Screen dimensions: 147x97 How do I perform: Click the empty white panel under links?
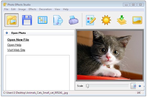[x=38, y=73]
